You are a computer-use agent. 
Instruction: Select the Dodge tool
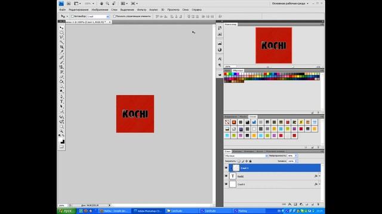click(61, 92)
